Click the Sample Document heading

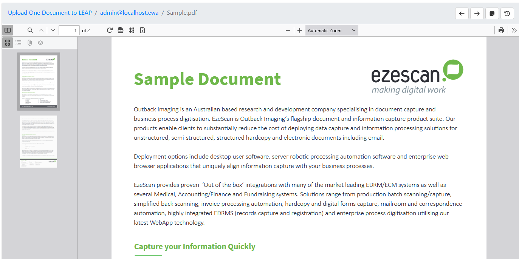point(208,79)
